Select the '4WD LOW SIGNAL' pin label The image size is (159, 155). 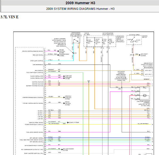38,55
